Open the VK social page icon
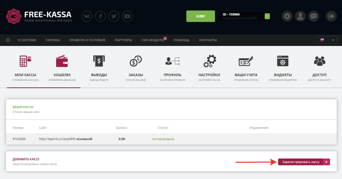This screenshot has height=179, width=342. tap(87, 16)
